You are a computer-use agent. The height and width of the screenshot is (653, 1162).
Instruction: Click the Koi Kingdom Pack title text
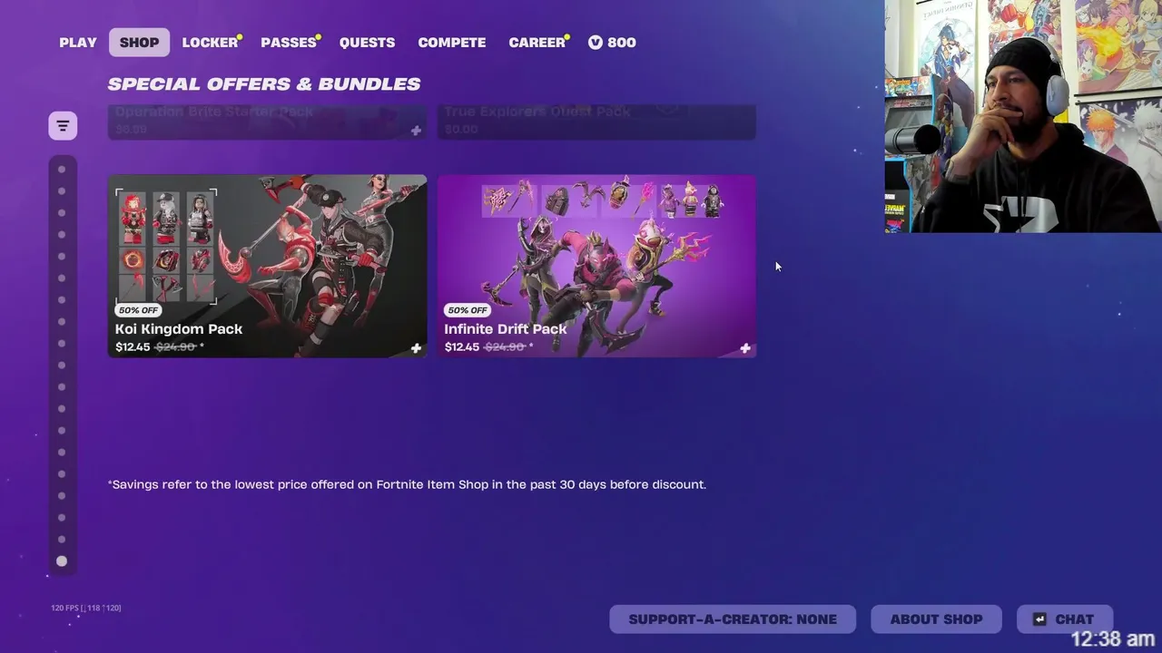pyautogui.click(x=179, y=329)
